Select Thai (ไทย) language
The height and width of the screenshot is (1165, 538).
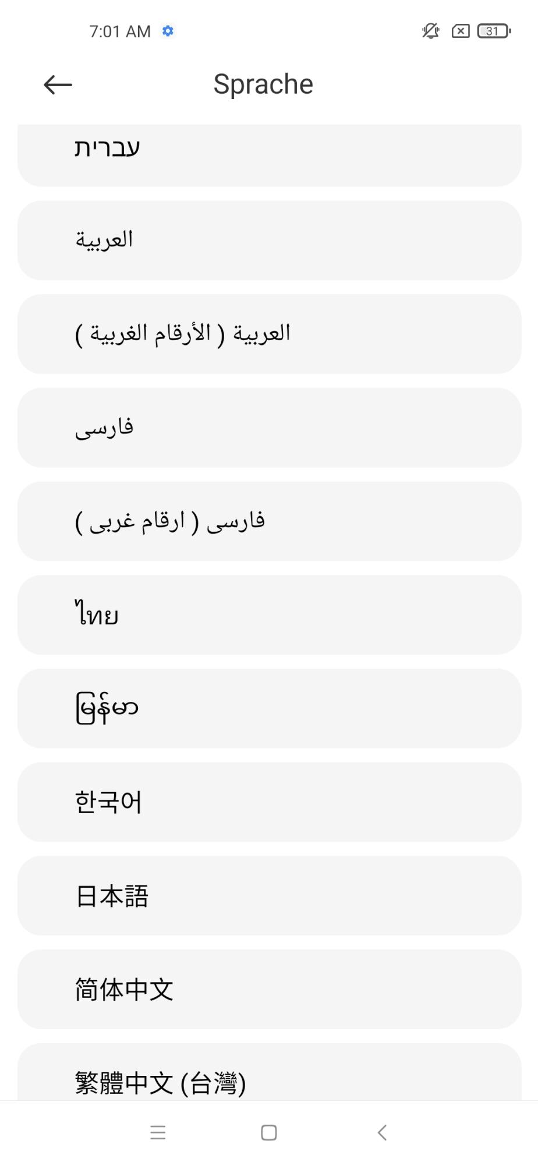pyautogui.click(x=269, y=615)
